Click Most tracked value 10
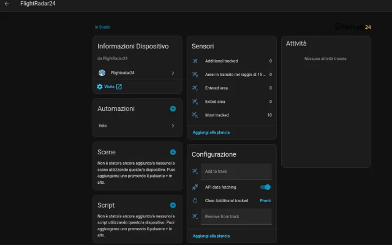 click(x=269, y=115)
